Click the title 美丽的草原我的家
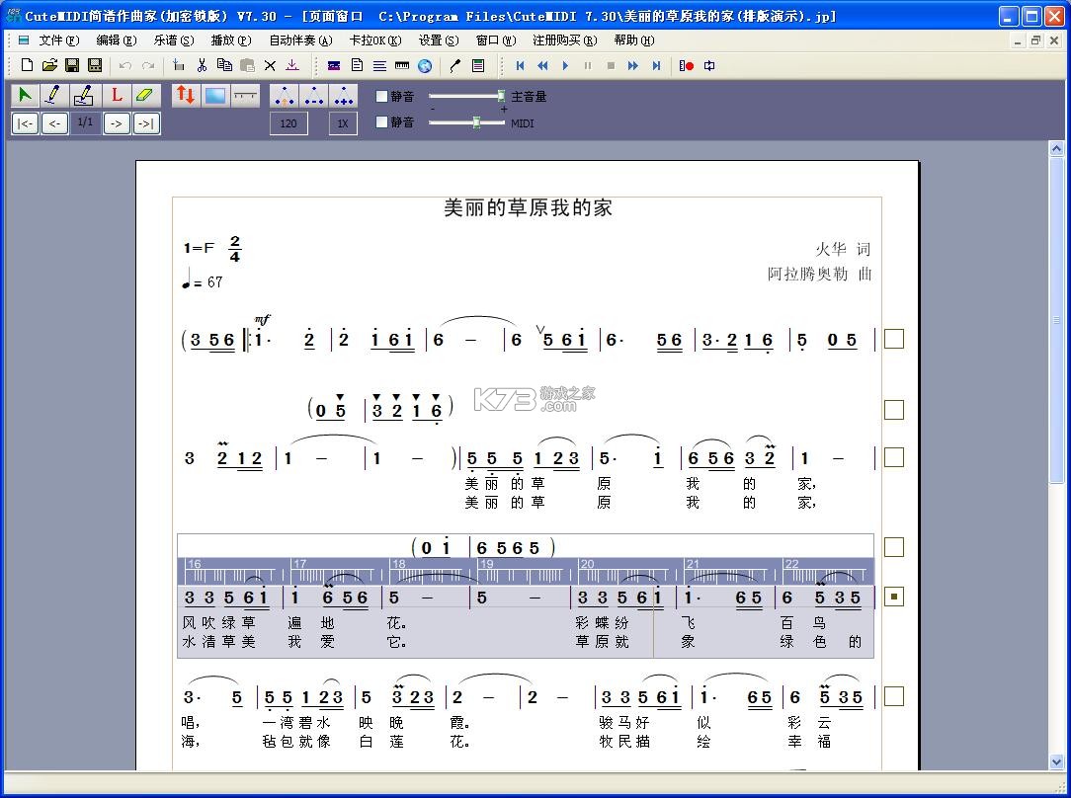The height and width of the screenshot is (798, 1071). (528, 207)
